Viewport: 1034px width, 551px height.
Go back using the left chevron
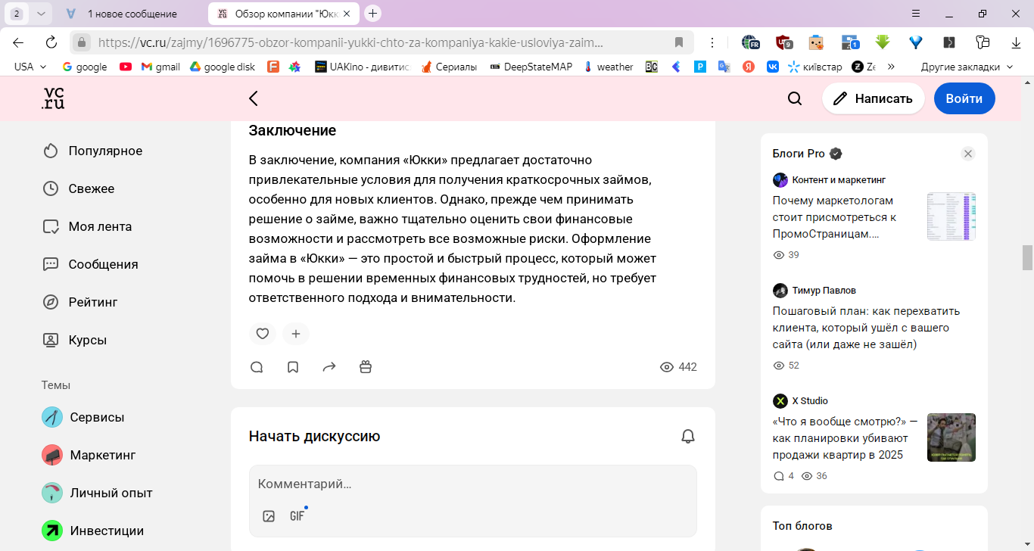click(x=254, y=98)
